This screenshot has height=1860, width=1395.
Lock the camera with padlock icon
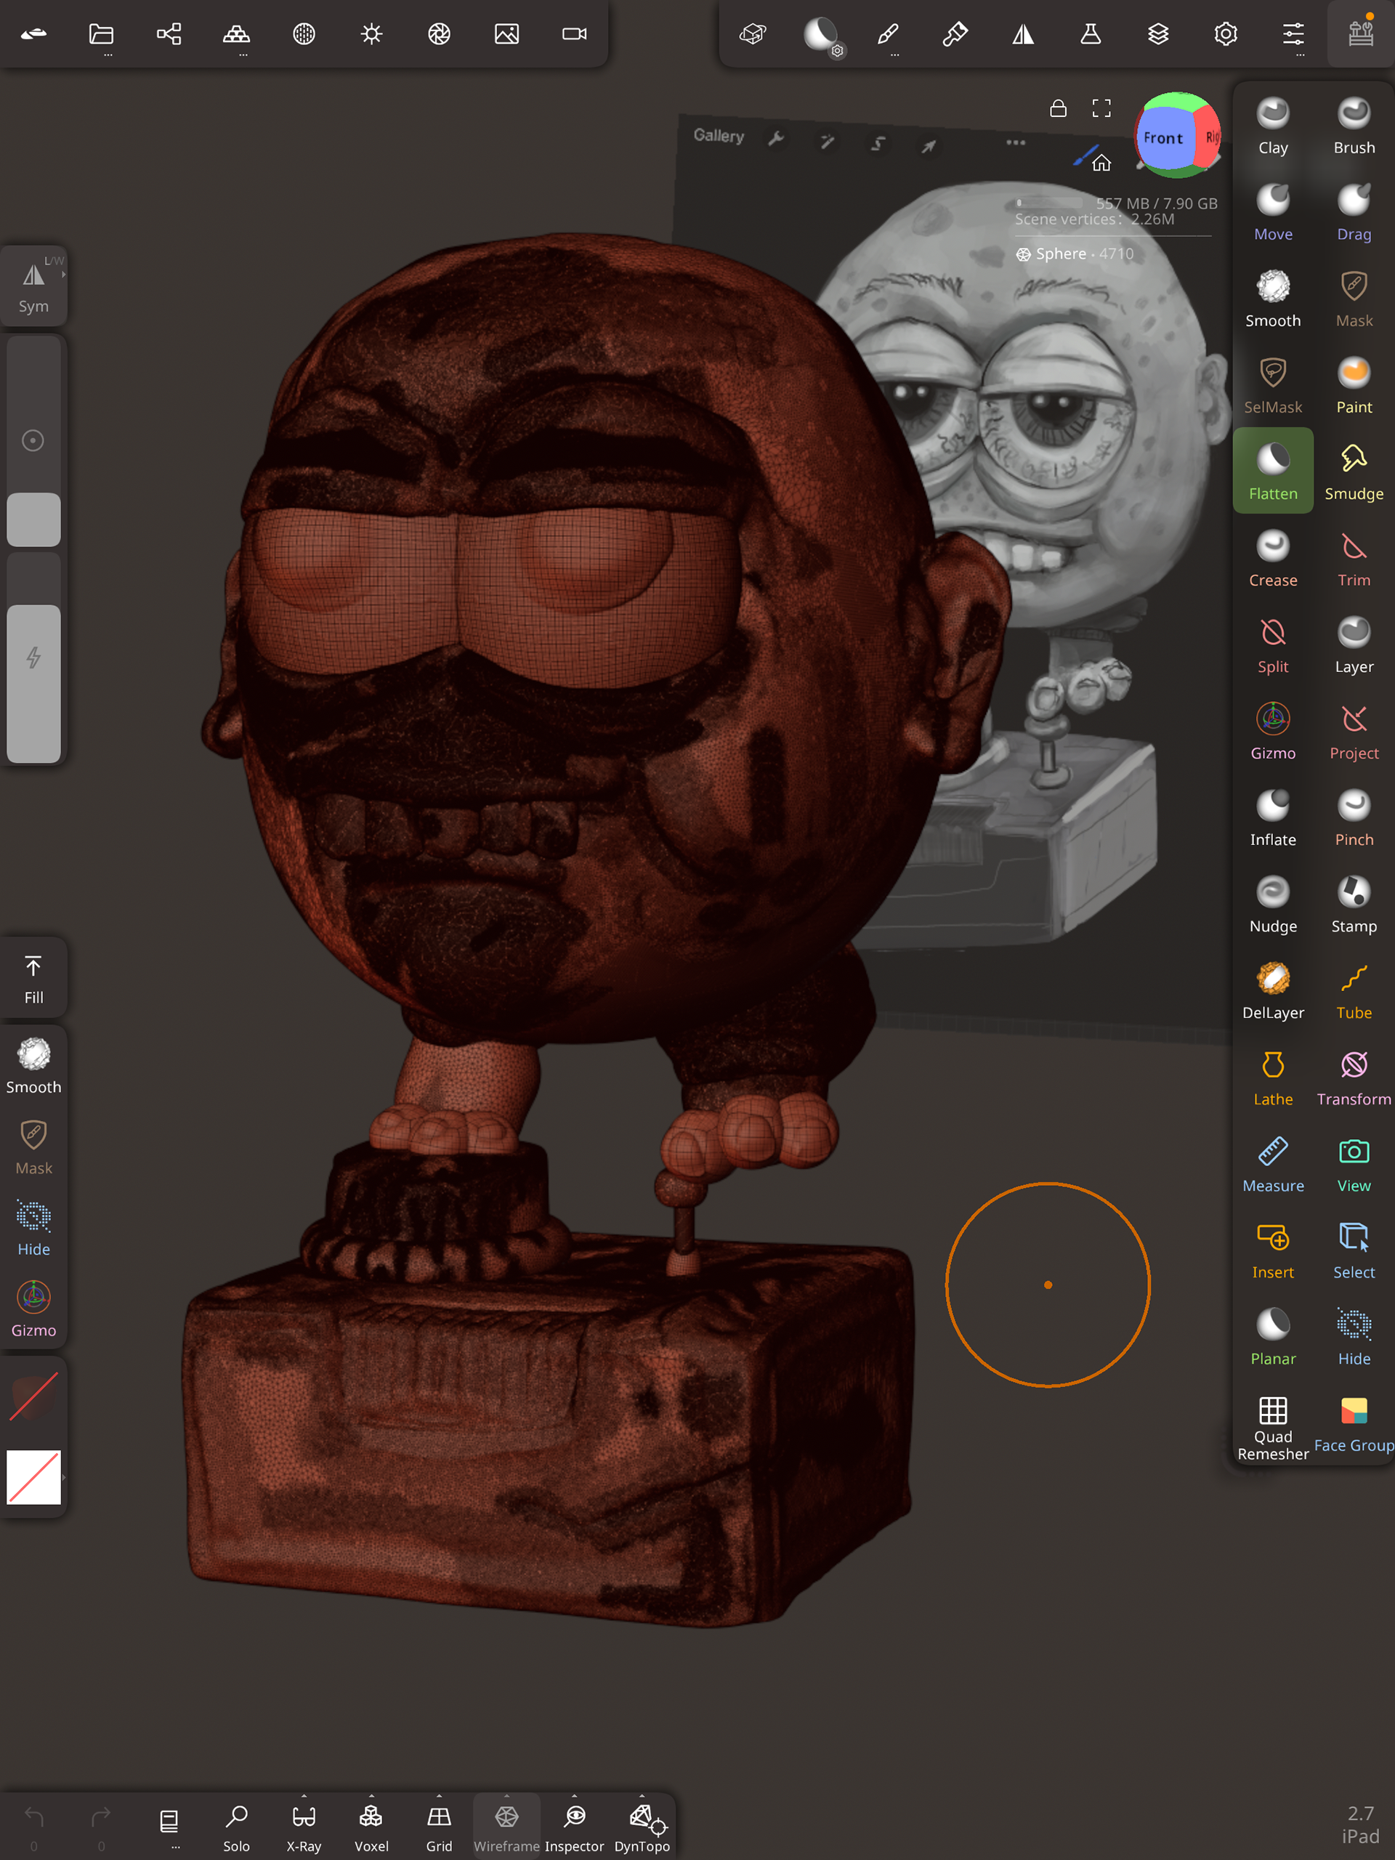tap(1058, 108)
